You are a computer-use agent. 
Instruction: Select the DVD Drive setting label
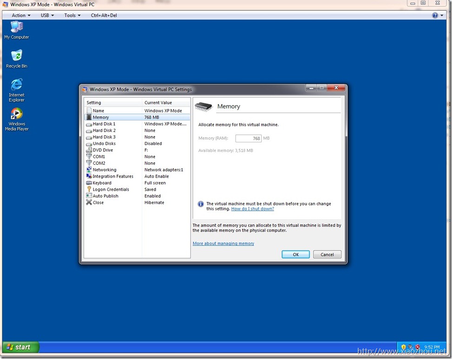pos(103,150)
